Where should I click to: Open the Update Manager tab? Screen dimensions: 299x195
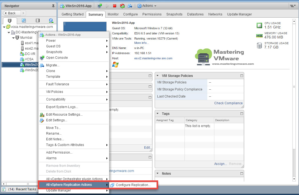[239, 14]
